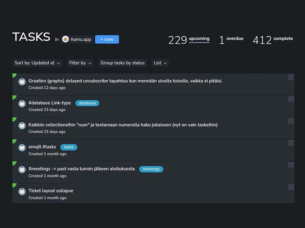
Task: Switch to the overdue tasks tab
Action: point(231,40)
